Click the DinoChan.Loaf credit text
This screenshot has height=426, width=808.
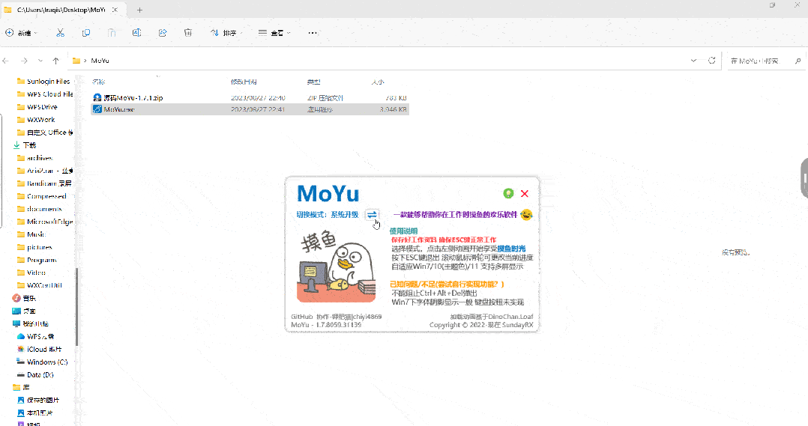492,317
